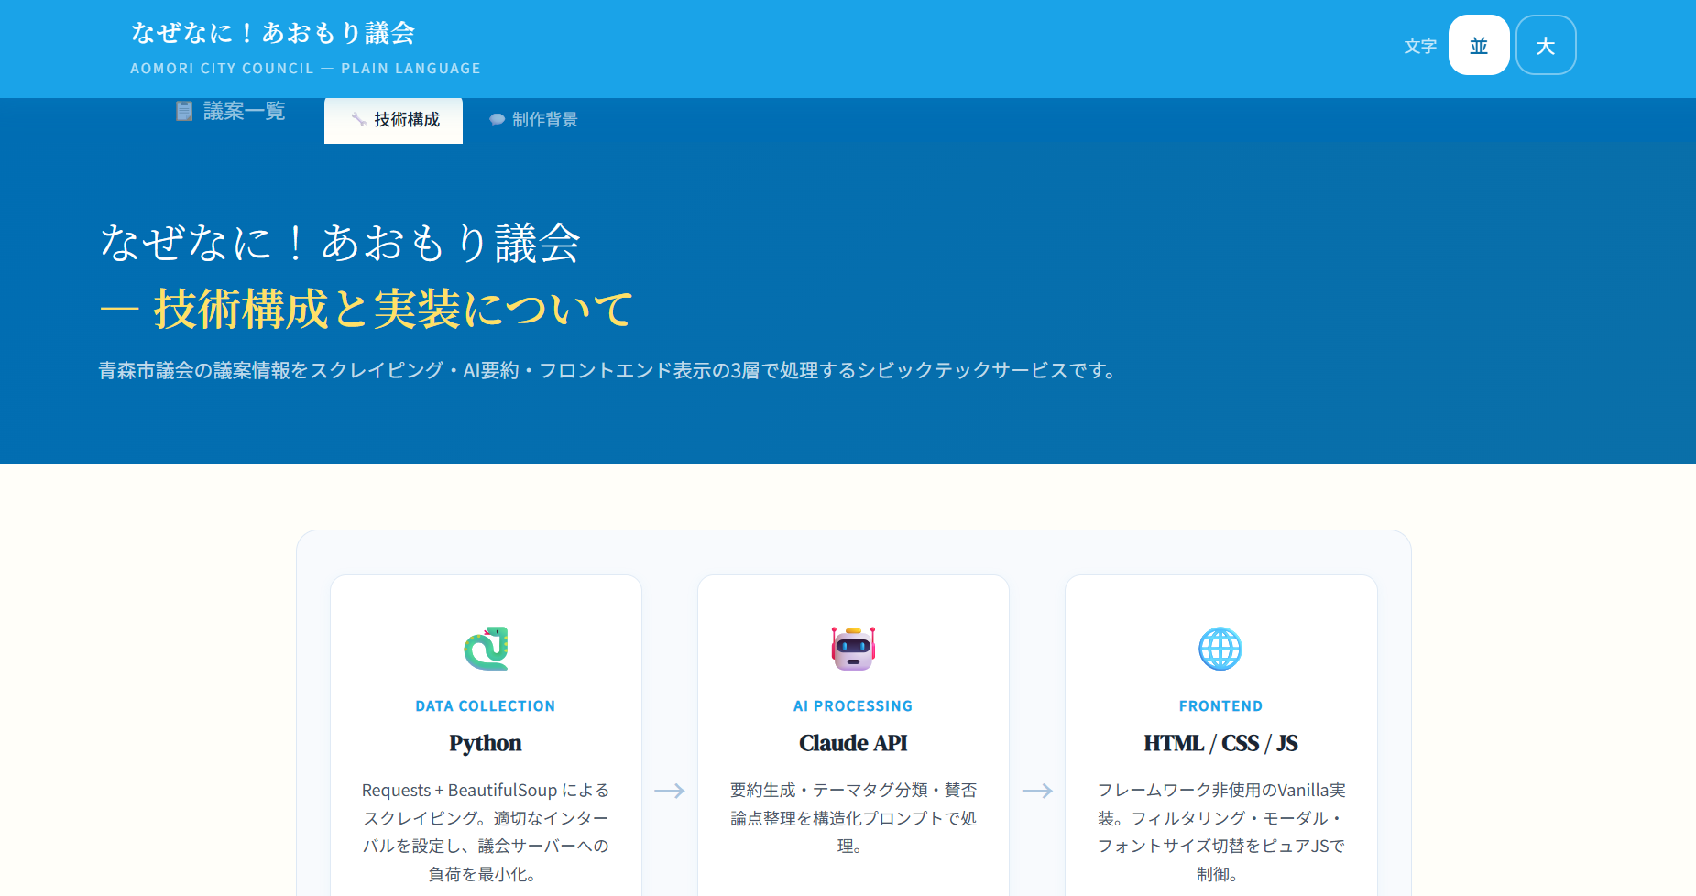This screenshot has width=1696, height=896.
Task: Click the DATA COLLECTION label
Action: coord(486,706)
